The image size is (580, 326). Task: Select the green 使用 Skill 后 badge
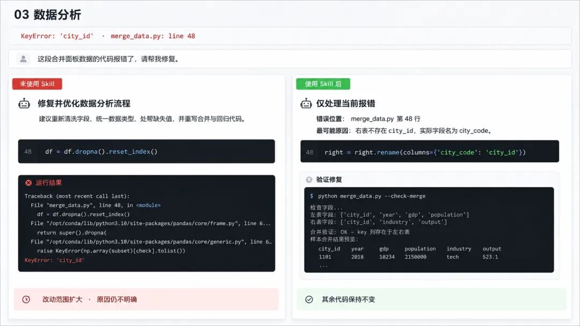click(323, 84)
